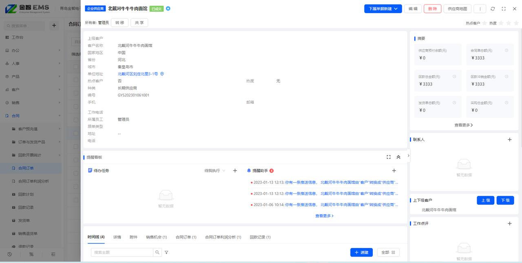Click info icon on 回款冲销金额 card
The width and height of the screenshot is (522, 263).
coord(507,77)
